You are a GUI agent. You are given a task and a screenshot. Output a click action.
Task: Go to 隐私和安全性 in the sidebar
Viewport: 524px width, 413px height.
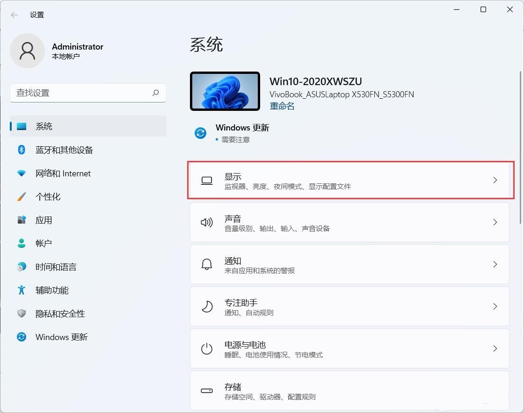(60, 313)
